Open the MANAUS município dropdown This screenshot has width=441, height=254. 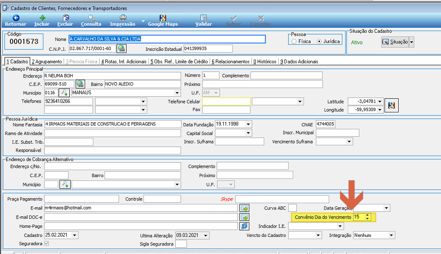click(x=177, y=93)
